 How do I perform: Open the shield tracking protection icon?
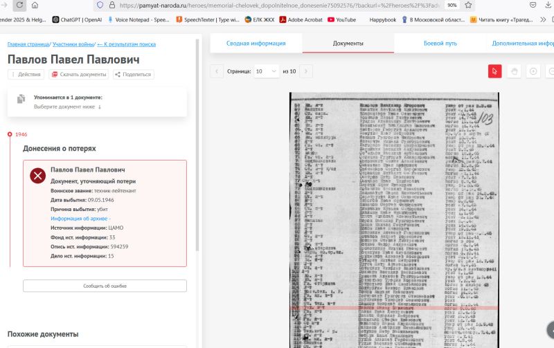100,6
